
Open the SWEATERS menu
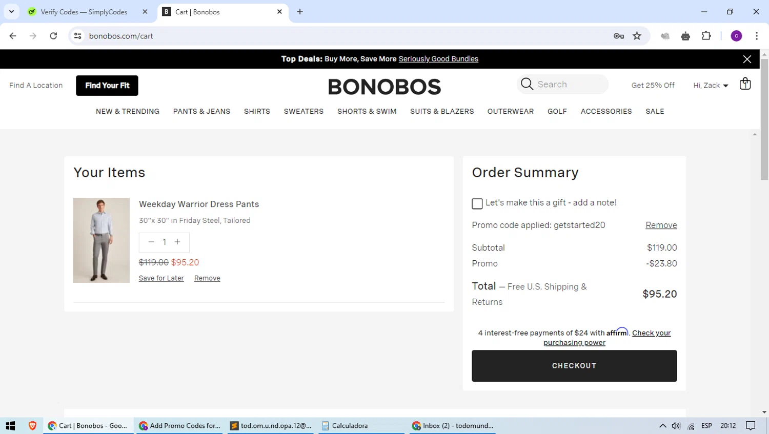coord(303,111)
